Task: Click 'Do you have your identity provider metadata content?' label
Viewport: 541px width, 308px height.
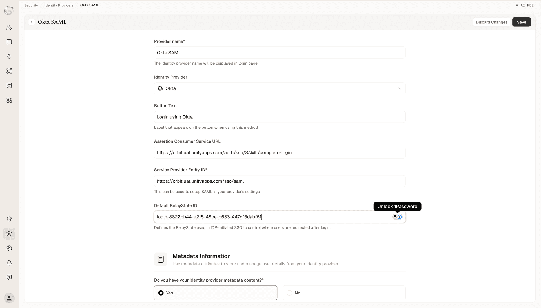Action: 209,280
